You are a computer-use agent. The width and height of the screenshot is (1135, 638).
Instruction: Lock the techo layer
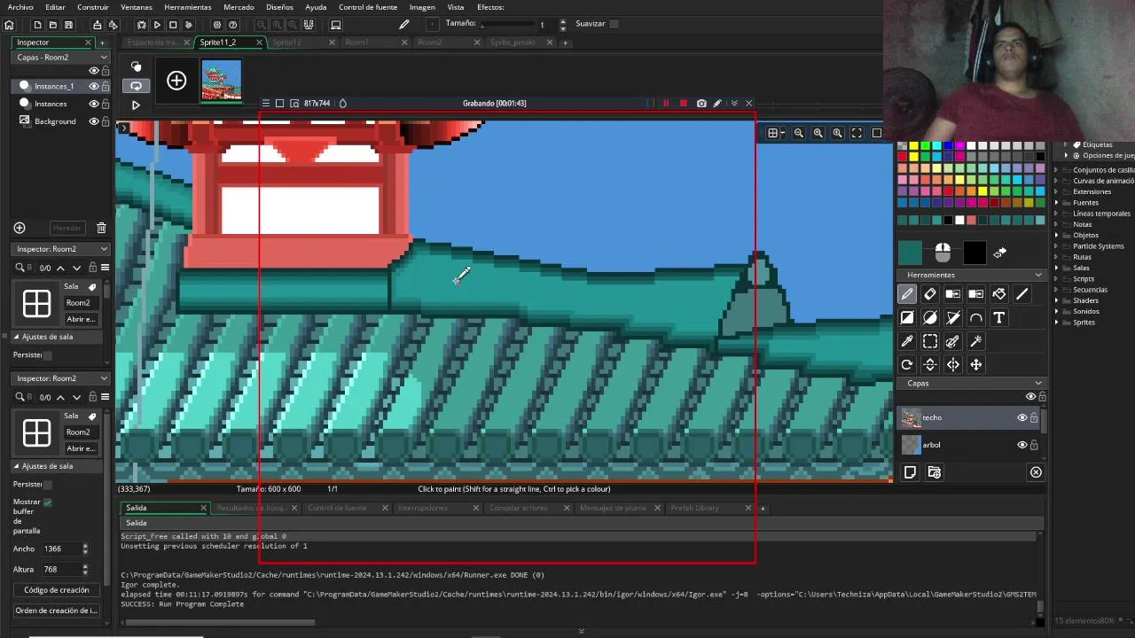pyautogui.click(x=1034, y=417)
